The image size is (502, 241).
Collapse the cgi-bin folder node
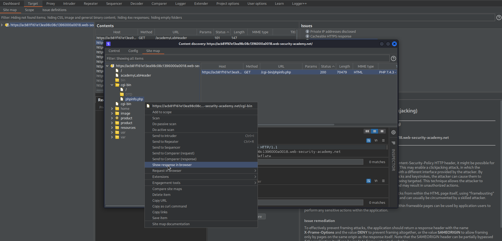(x=112, y=85)
